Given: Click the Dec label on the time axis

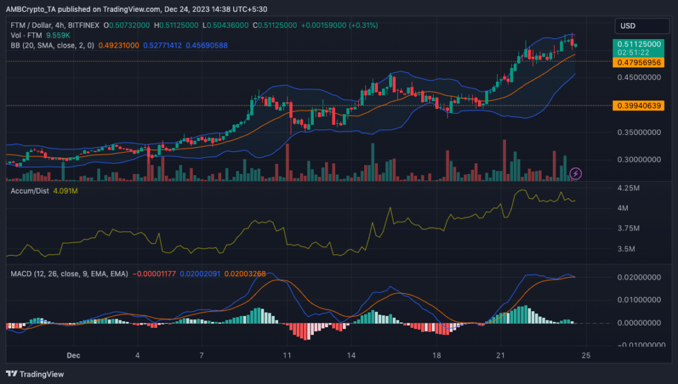Looking at the screenshot, I should 73,356.
